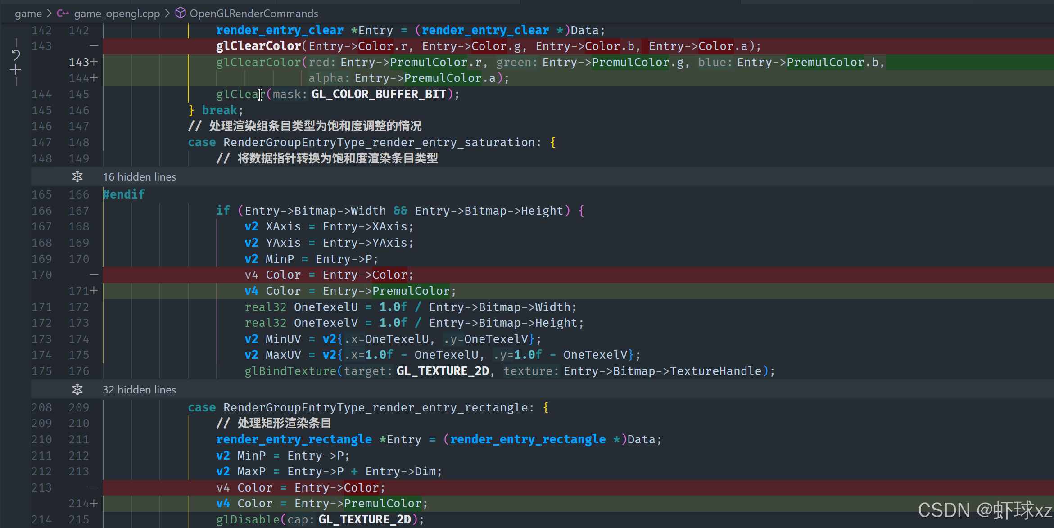Click the #endif directive text
This screenshot has height=528, width=1054.
(x=124, y=194)
